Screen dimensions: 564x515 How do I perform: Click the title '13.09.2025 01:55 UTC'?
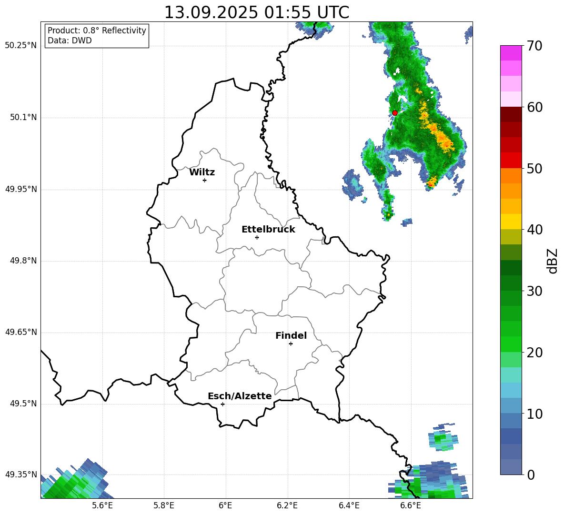(256, 12)
